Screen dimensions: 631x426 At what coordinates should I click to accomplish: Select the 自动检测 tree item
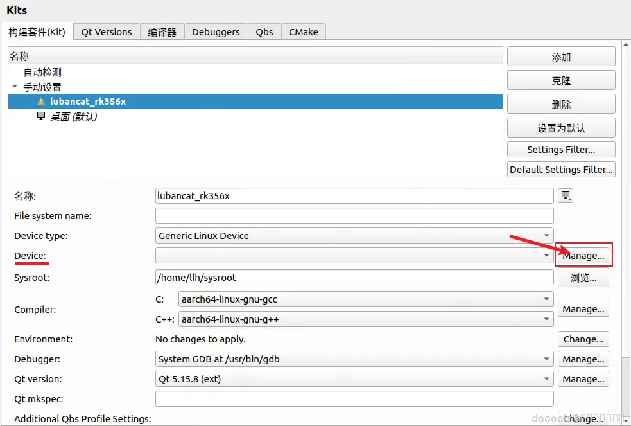[42, 73]
